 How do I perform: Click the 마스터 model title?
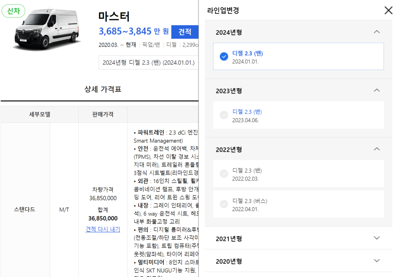(114, 16)
